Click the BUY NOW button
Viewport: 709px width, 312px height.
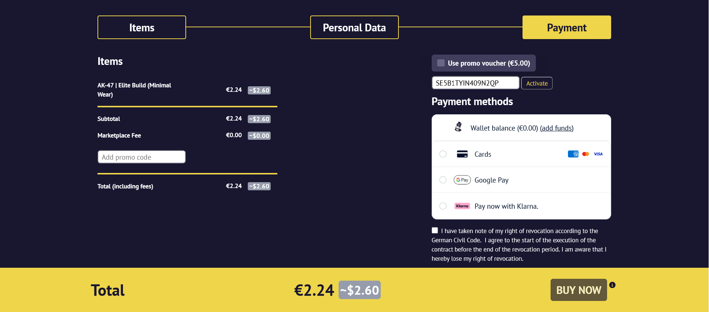[x=579, y=290]
